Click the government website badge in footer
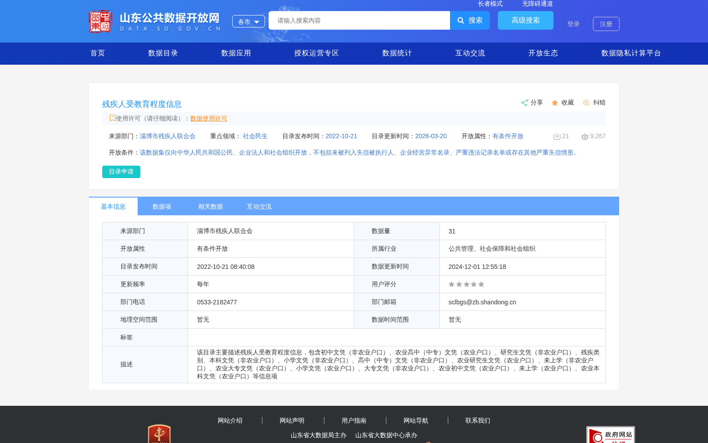 (611, 435)
